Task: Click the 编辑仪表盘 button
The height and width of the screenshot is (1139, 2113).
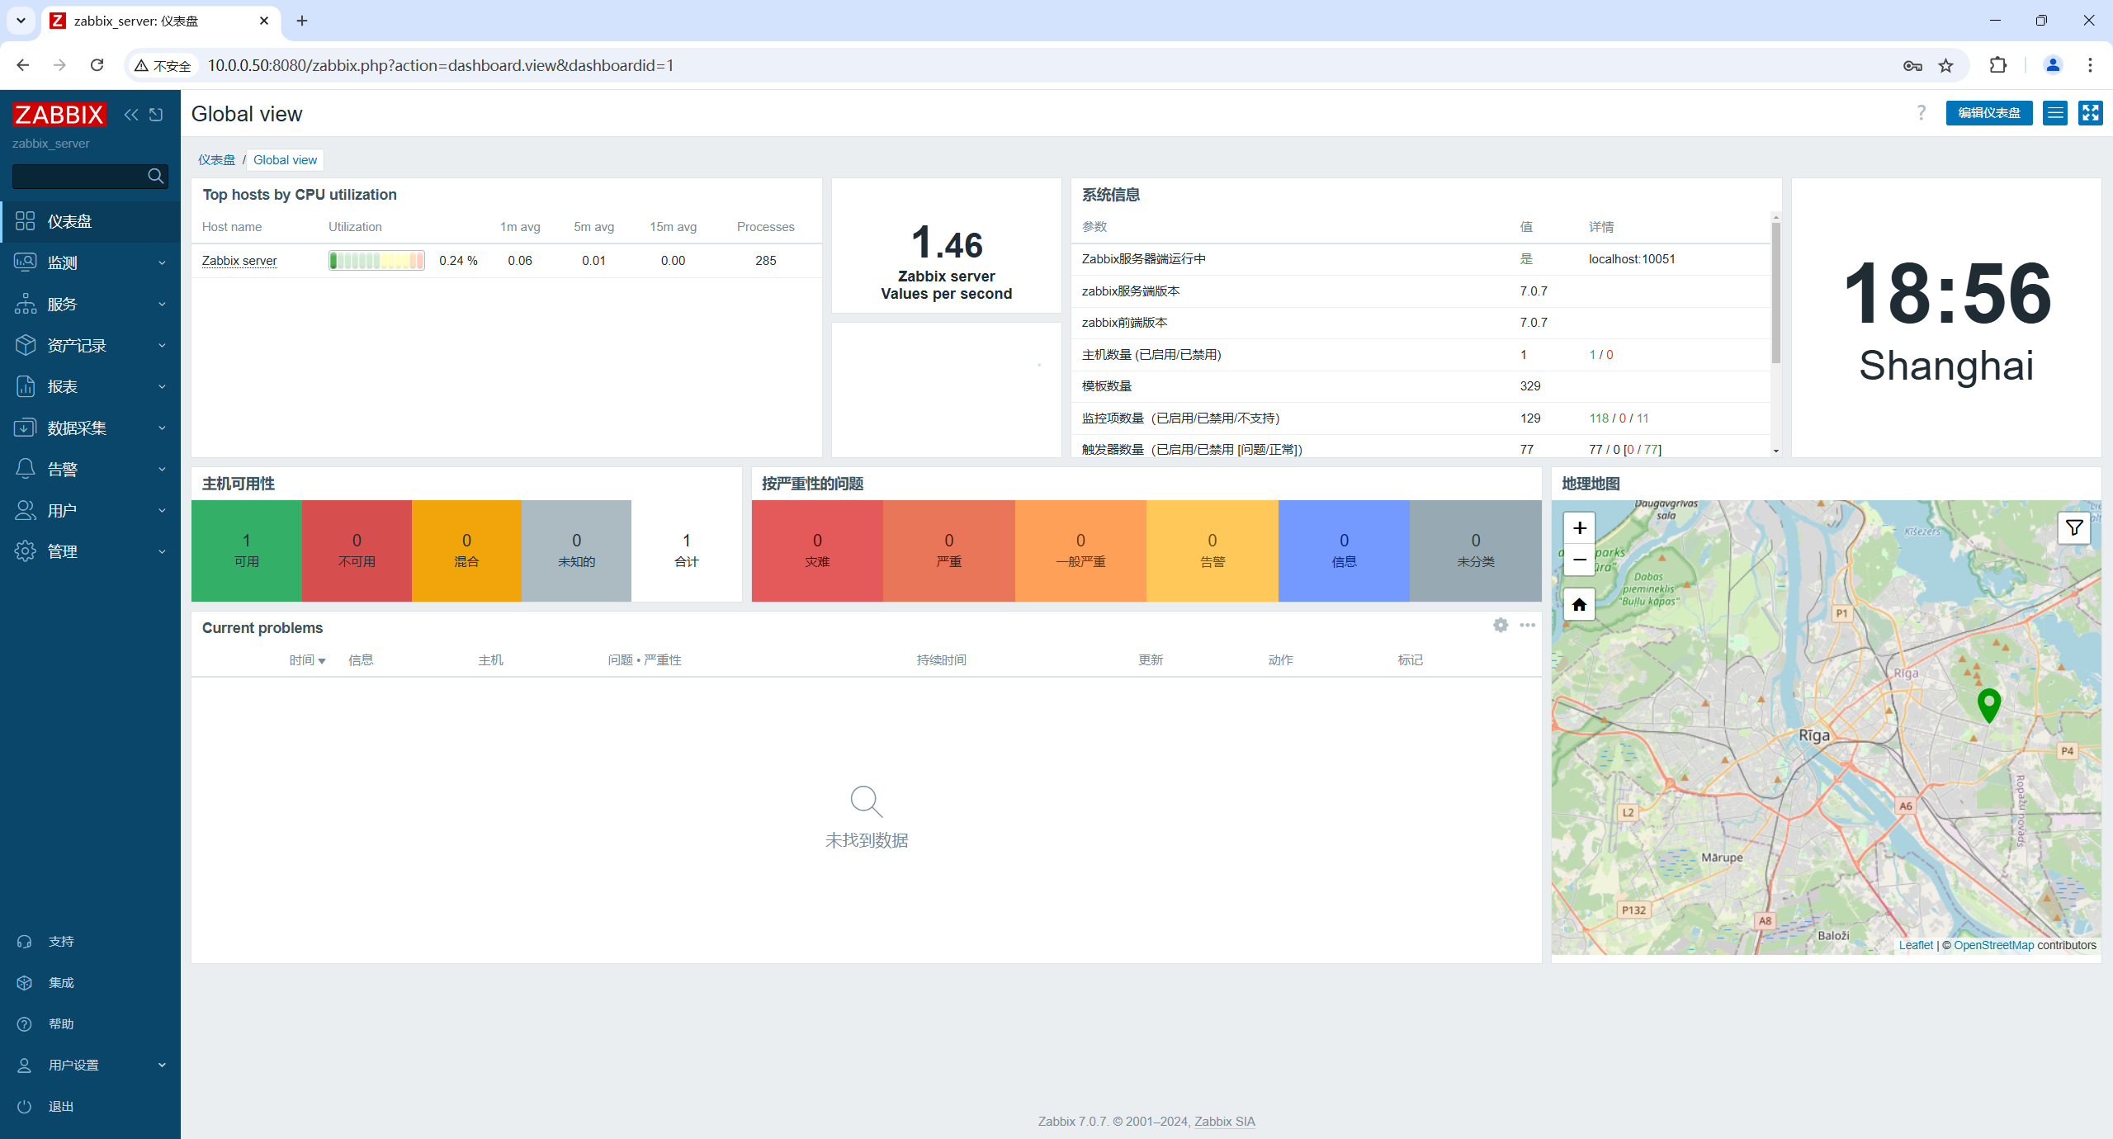Action: 1988,113
